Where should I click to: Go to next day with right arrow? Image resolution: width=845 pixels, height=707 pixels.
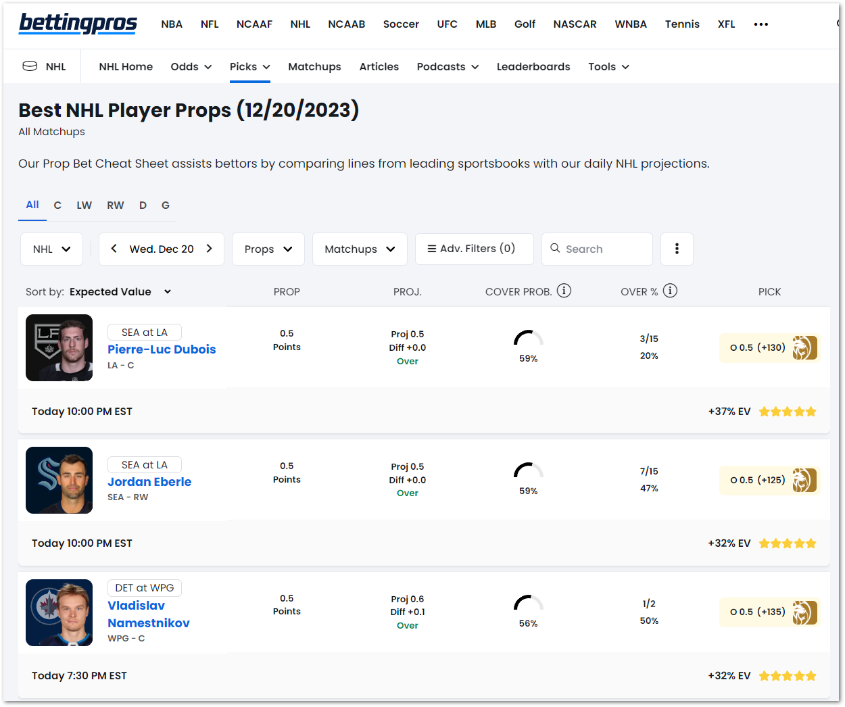pos(210,249)
